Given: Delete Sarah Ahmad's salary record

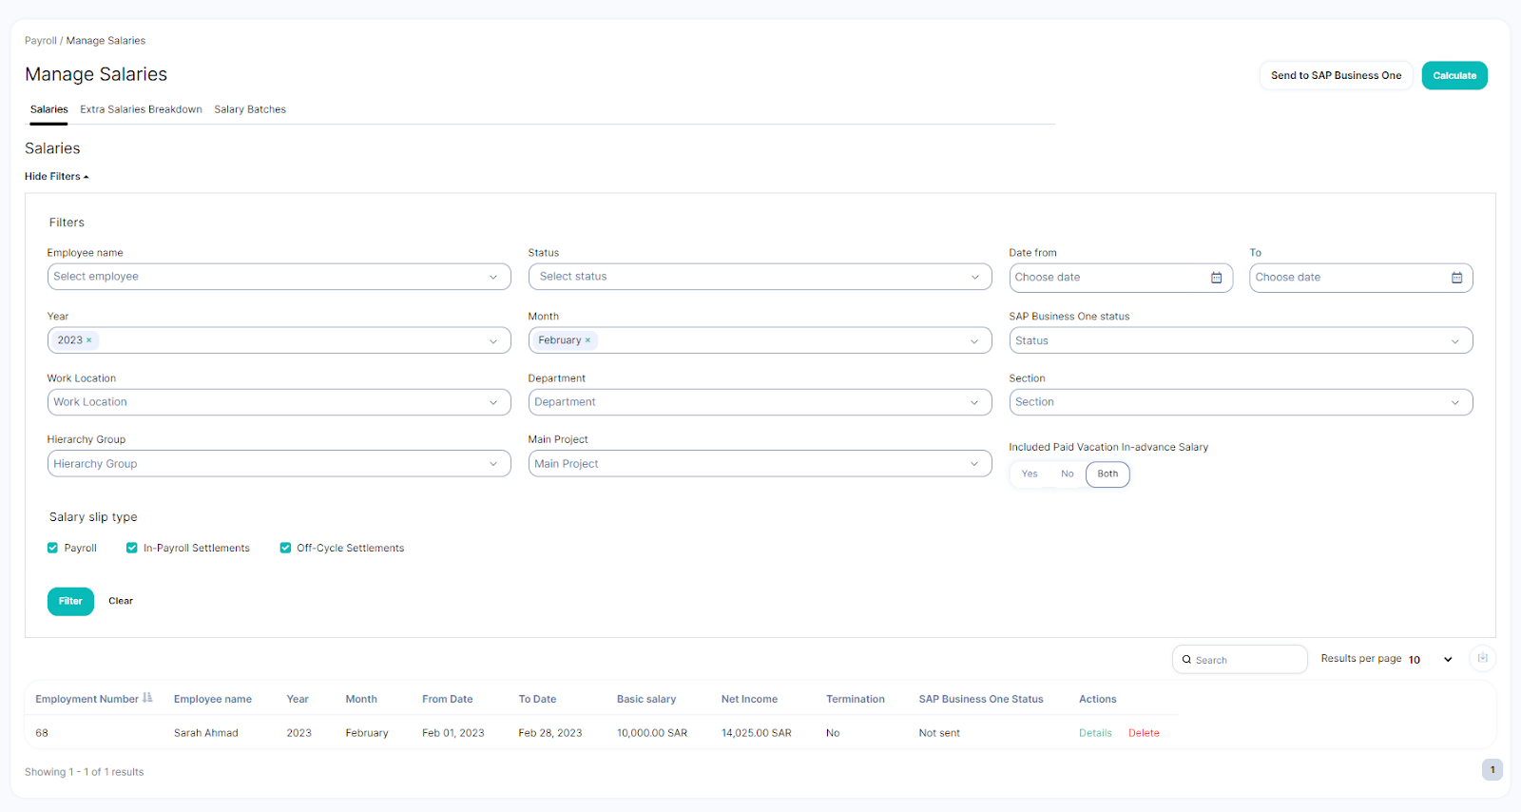Looking at the screenshot, I should click(x=1144, y=733).
